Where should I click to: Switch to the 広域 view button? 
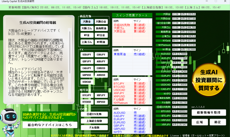point(200,122)
